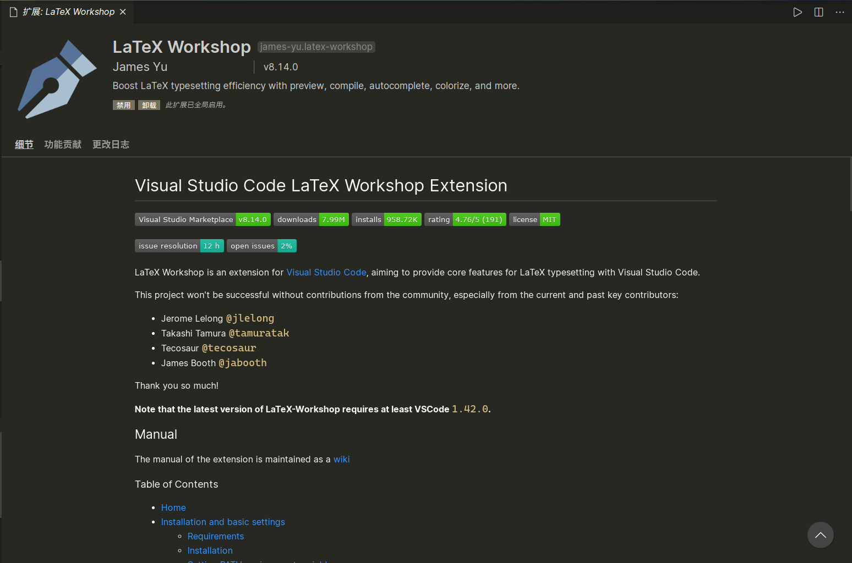The image size is (852, 563).
Task: Click the 卸载 (Uninstall) button
Action: (149, 105)
